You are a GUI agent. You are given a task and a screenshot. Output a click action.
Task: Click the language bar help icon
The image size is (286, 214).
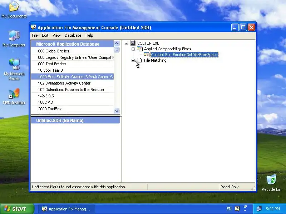coord(237,209)
